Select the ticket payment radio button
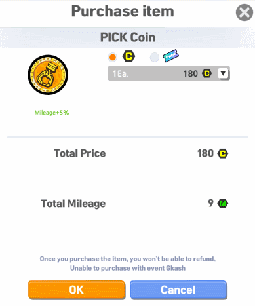Screen dimensions: 255x306 [x=155, y=57]
